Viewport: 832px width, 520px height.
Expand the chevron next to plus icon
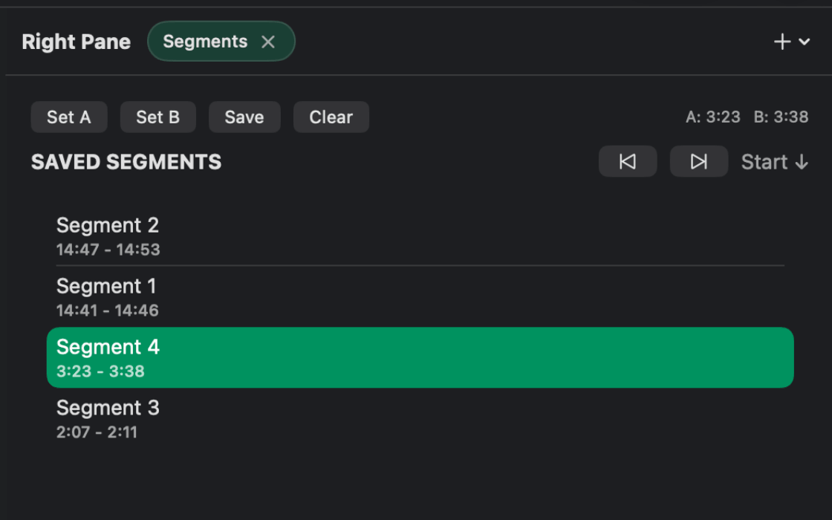[x=805, y=42]
